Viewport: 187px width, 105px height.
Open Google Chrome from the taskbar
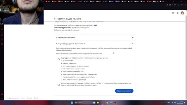107,103
